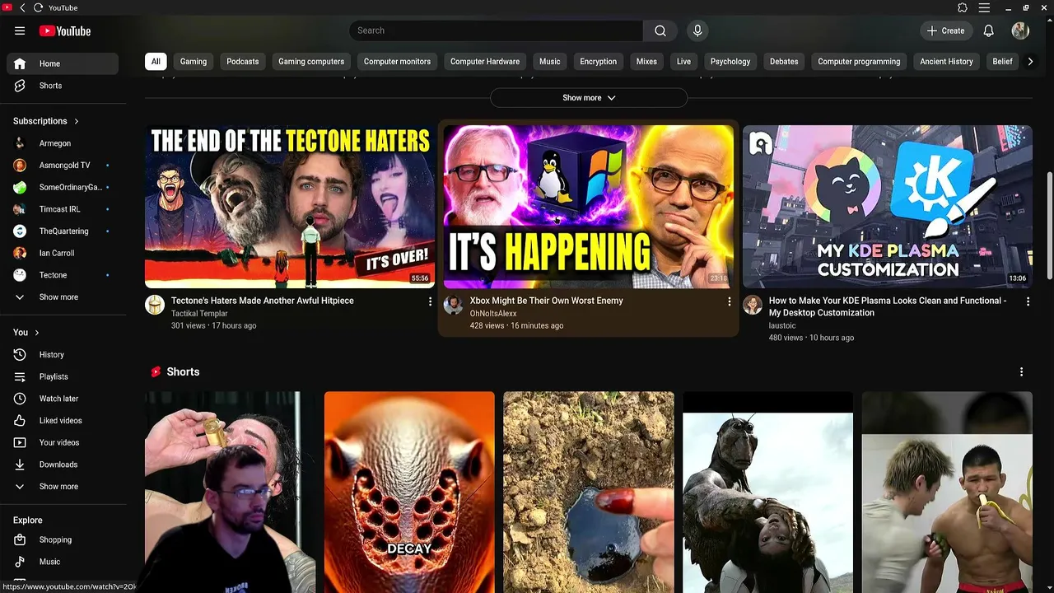Select the Computer programming chip
Image resolution: width=1054 pixels, height=593 pixels.
pyautogui.click(x=859, y=62)
